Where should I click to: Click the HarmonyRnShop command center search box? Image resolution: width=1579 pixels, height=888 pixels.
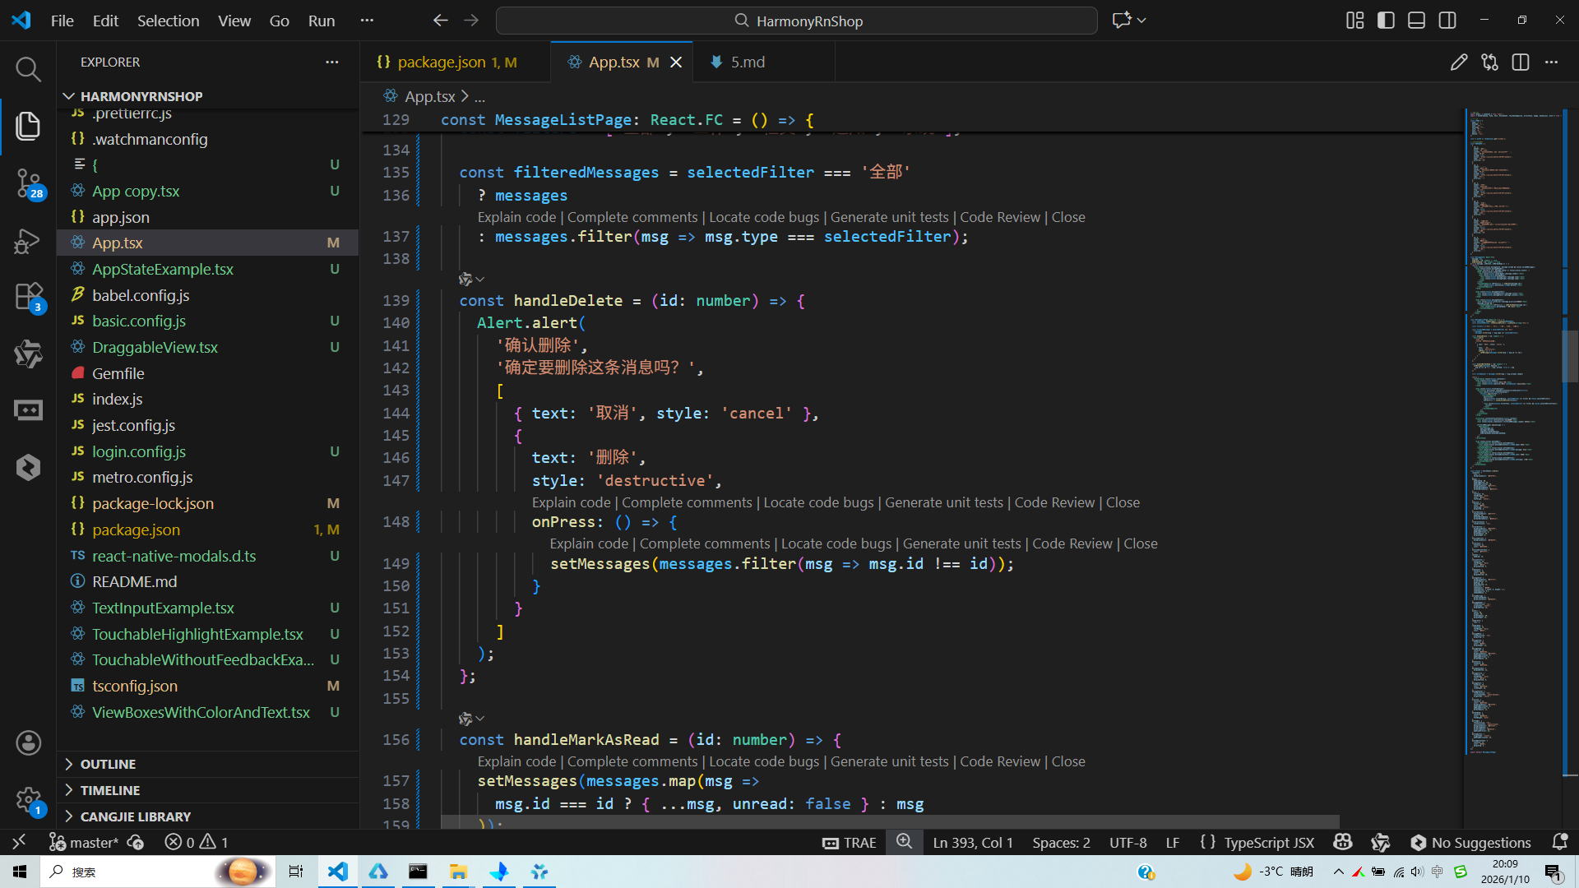pos(796,21)
